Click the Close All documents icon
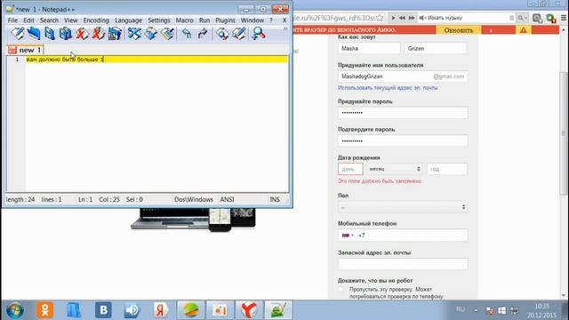 98,34
